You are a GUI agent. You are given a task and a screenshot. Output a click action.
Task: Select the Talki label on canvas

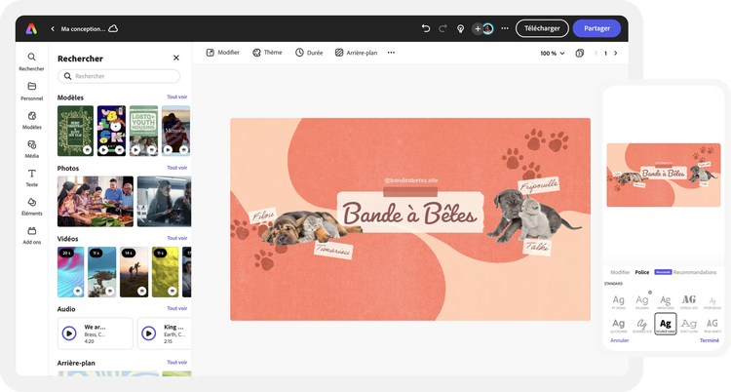[537, 247]
